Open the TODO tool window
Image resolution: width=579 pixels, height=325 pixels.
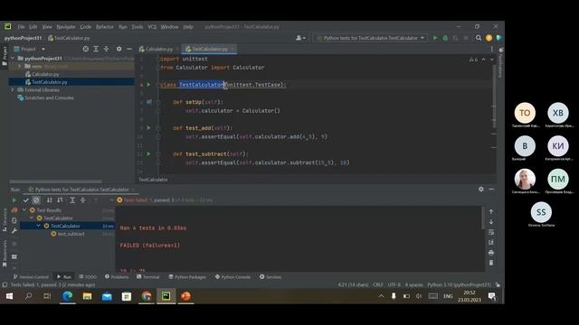pyautogui.click(x=88, y=277)
